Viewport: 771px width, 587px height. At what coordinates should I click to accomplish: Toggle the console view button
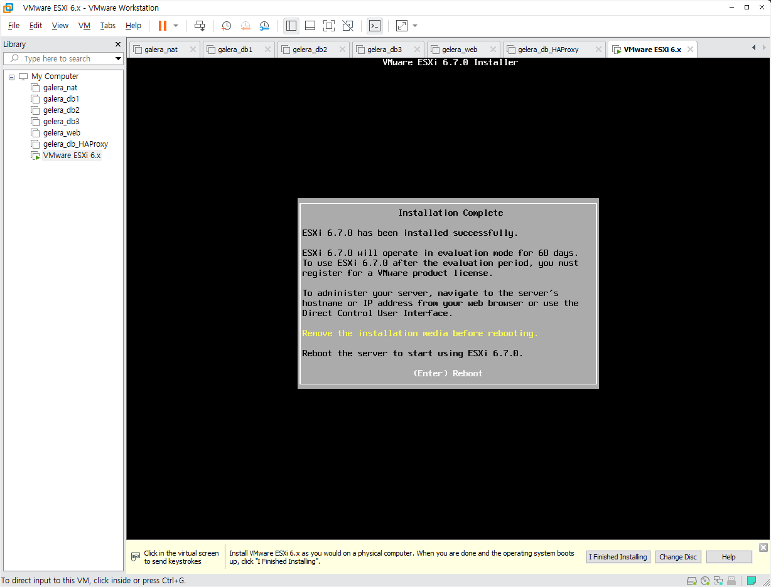coord(375,26)
